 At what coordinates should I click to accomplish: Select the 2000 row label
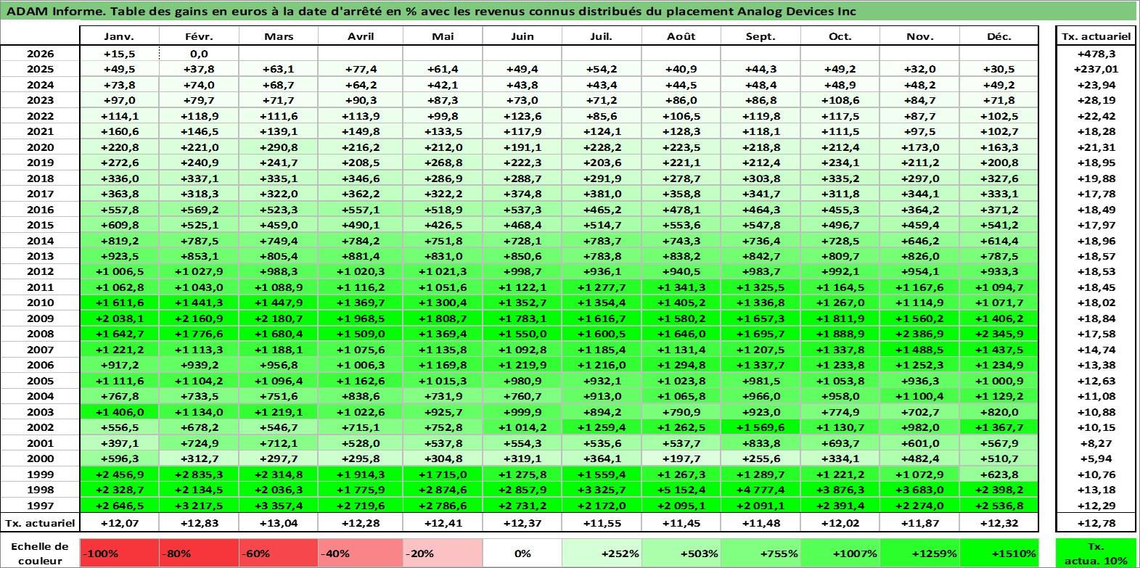[x=40, y=458]
